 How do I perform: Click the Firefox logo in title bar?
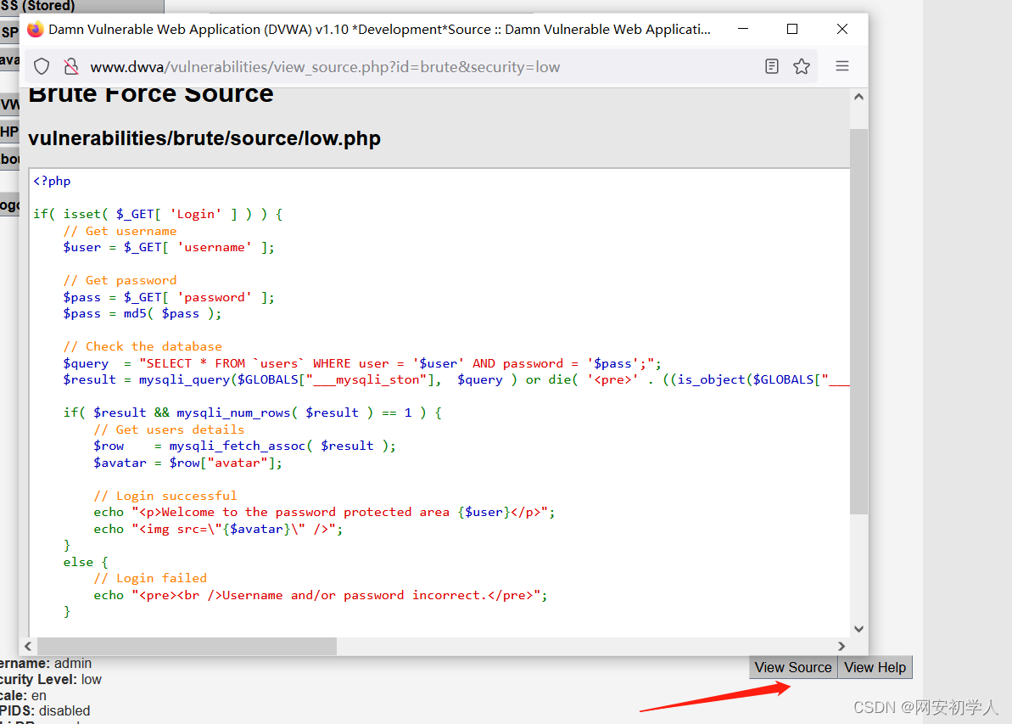coord(36,29)
